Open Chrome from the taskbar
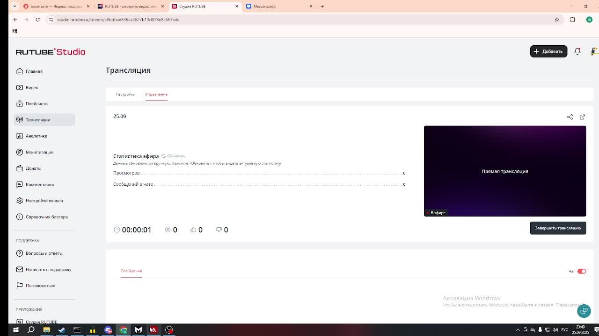Viewport: 599px width, 336px height. (124, 330)
